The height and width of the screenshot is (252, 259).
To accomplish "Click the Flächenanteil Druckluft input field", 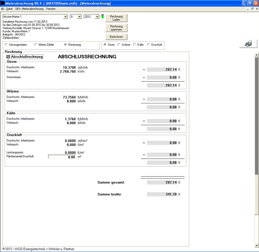I will [62, 157].
